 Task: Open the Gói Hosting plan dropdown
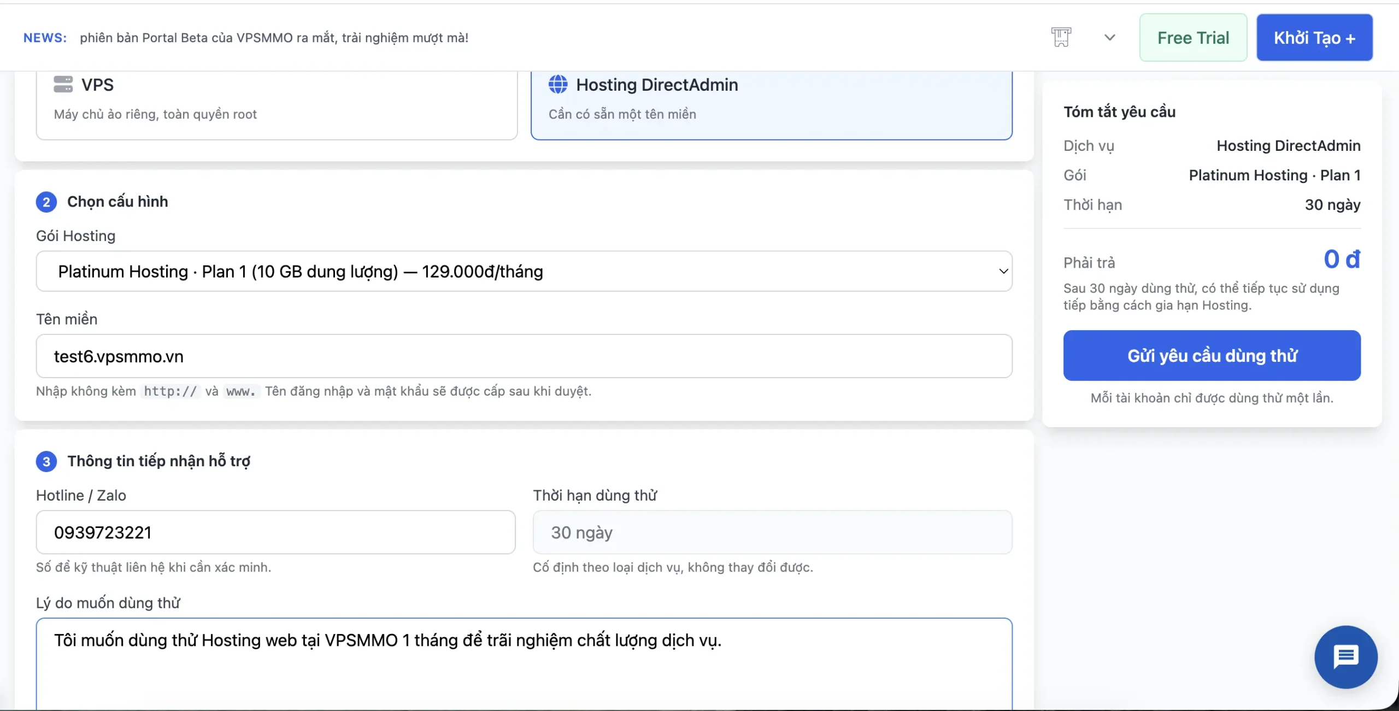[524, 271]
